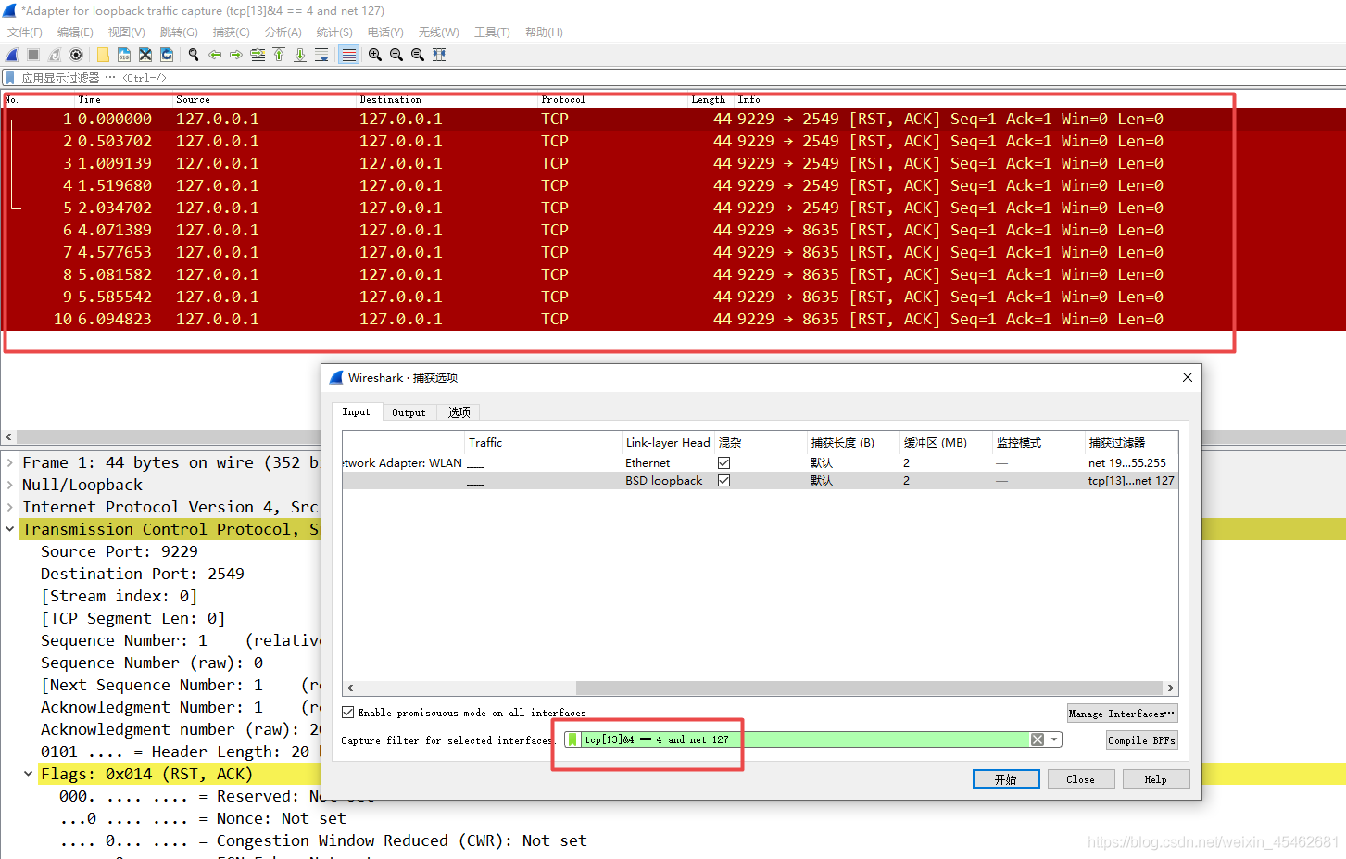Screen dimensions: 1346x859
Task: Clear the capture filter text
Action: click(1038, 739)
